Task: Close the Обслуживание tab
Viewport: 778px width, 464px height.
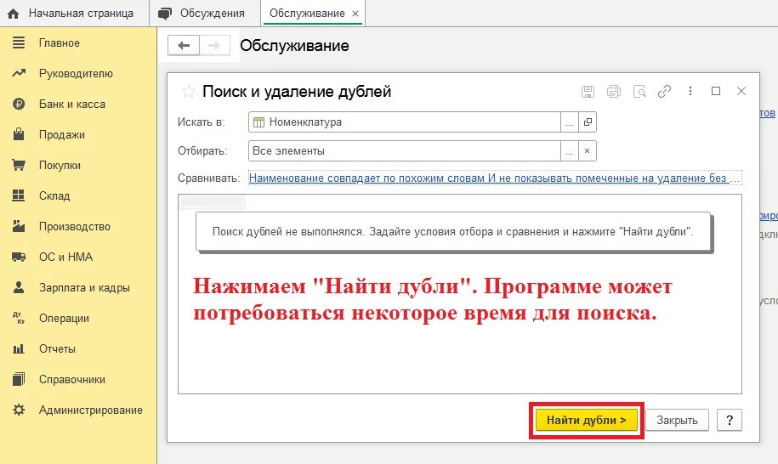Action: (355, 14)
